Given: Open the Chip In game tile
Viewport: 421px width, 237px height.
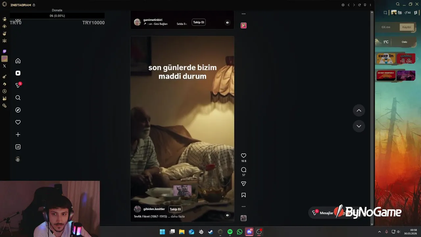Looking at the screenshot, I should (386, 59).
